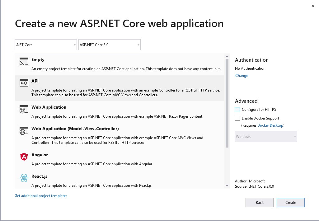Open the Windows OS dropdown

click(266, 137)
